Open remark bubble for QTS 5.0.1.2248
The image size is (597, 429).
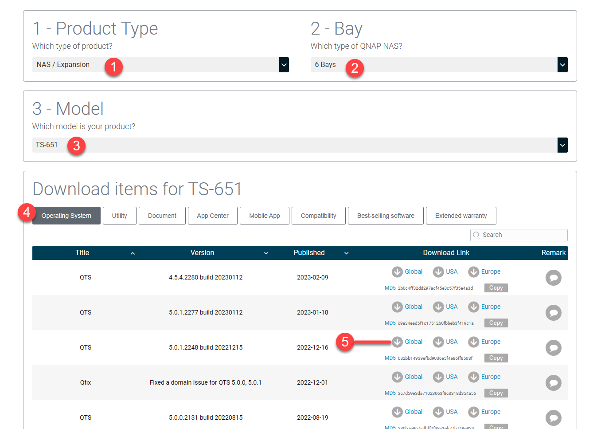[553, 348]
